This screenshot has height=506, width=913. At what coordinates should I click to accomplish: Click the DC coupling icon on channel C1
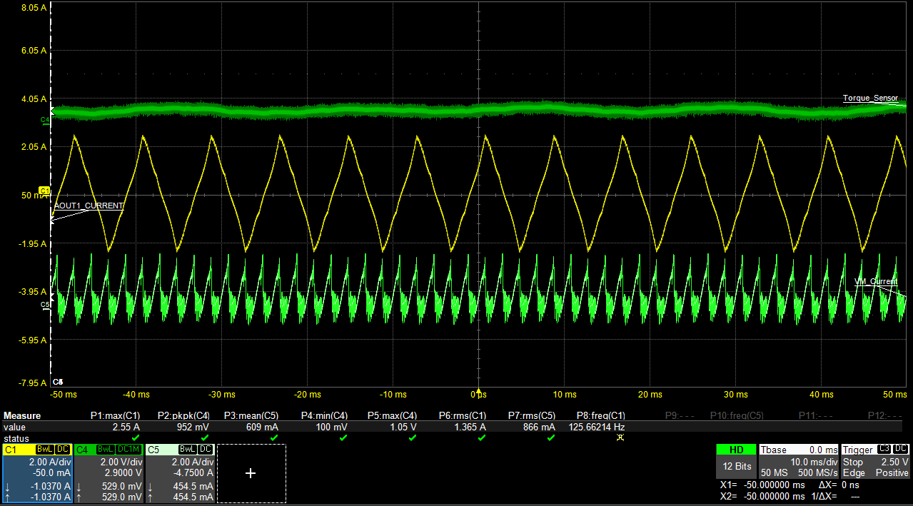63,449
